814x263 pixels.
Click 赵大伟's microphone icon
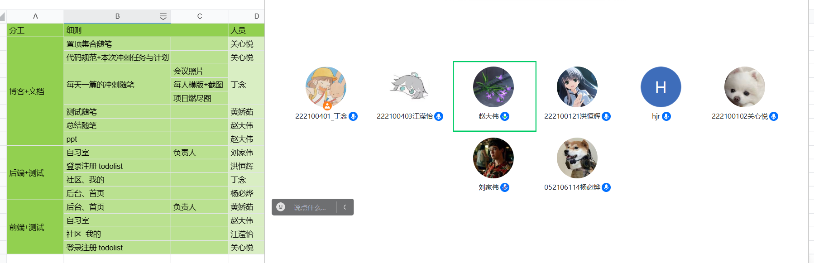pyautogui.click(x=505, y=116)
